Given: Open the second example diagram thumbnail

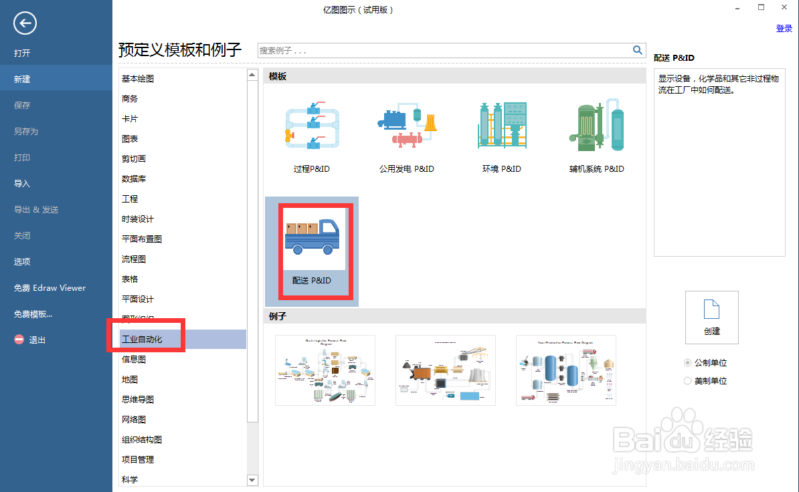Looking at the screenshot, I should (446, 370).
